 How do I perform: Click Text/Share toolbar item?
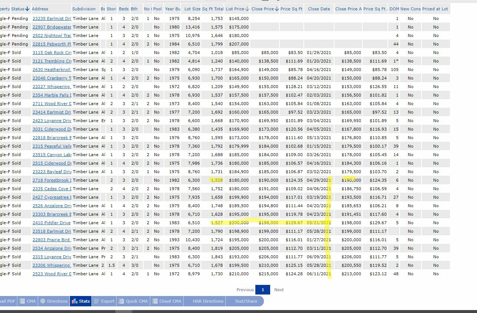point(246,301)
